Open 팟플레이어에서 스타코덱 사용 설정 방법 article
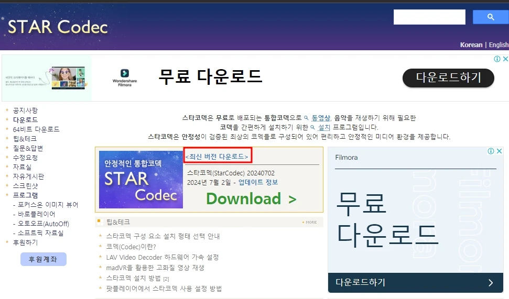 tap(164, 289)
